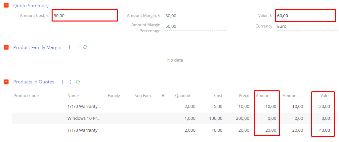The width and height of the screenshot is (339, 142).
Task: Click the Valor field showing 60,00
Action: [x=306, y=16]
